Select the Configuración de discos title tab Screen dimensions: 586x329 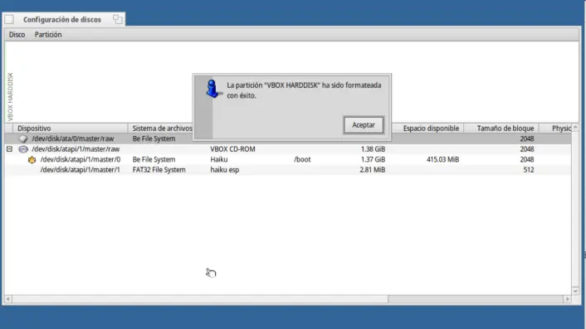point(62,19)
